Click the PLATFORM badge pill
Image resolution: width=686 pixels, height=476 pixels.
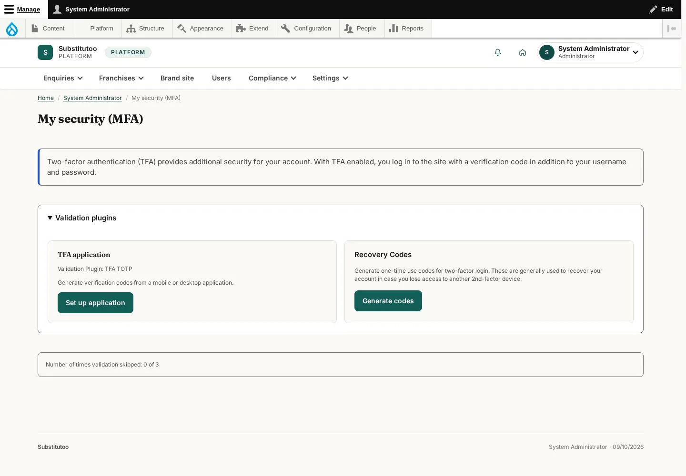(128, 52)
